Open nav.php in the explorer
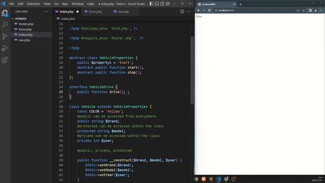The image size is (325, 183). click(x=31, y=40)
